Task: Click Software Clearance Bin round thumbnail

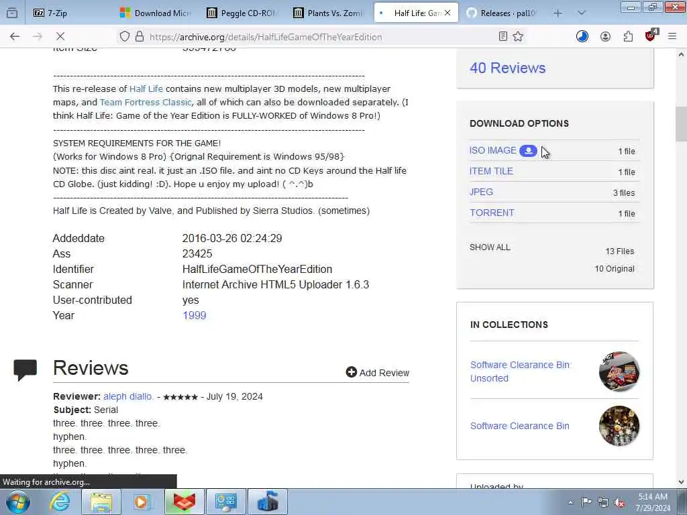Action: pyautogui.click(x=619, y=426)
